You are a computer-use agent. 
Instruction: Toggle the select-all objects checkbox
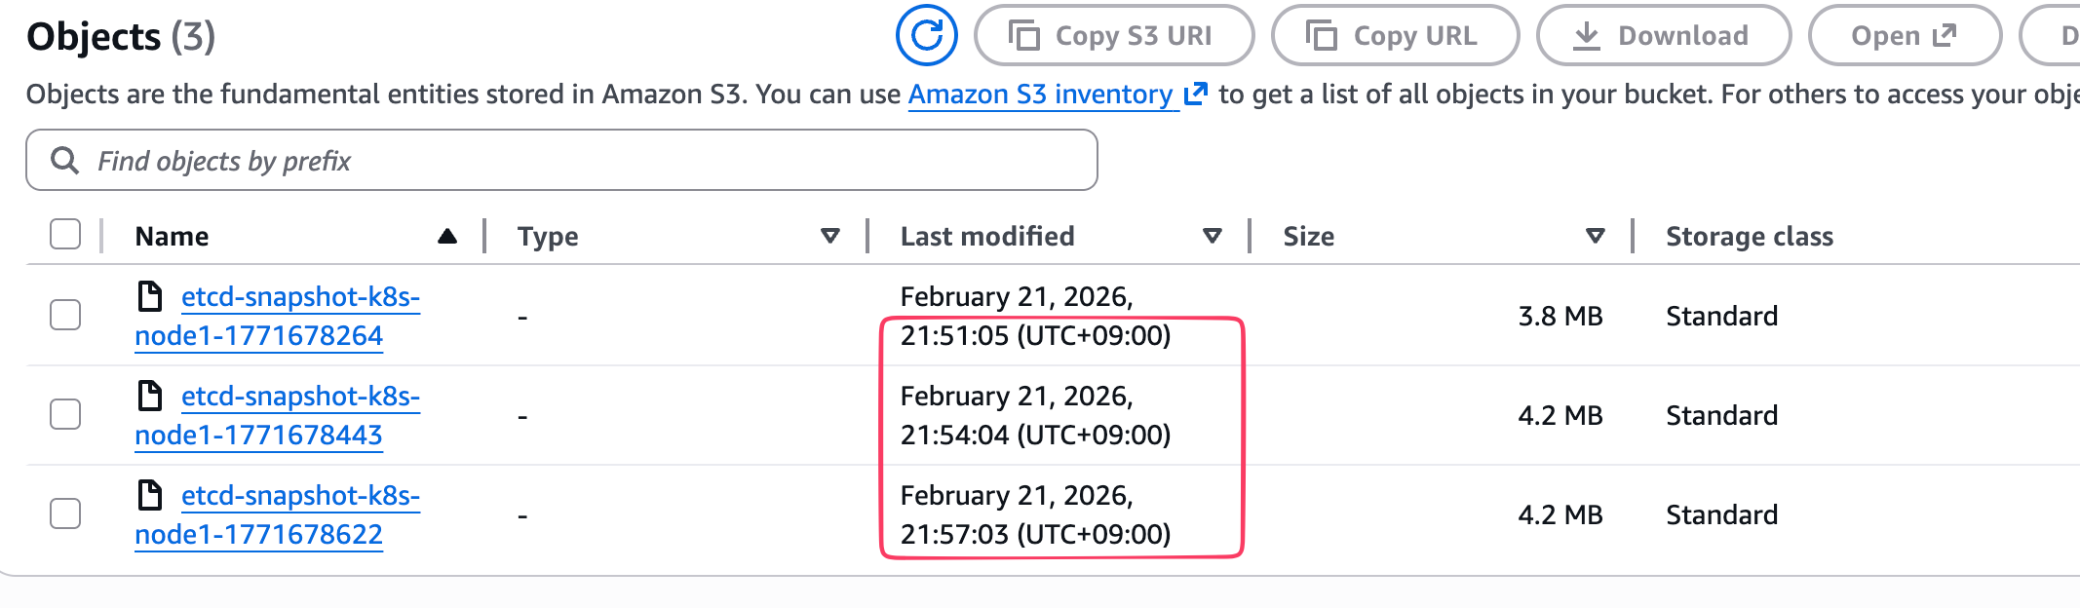click(65, 235)
